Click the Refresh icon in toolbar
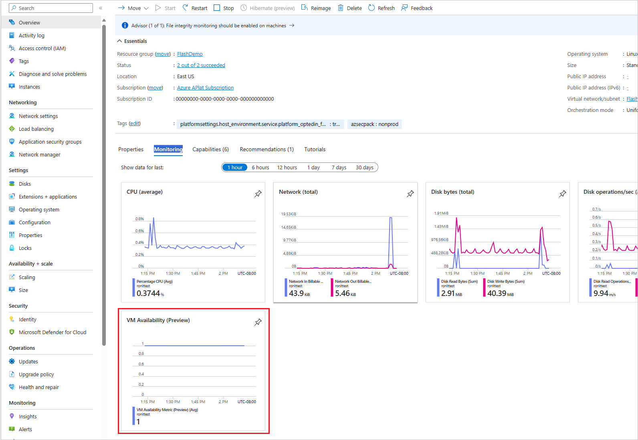The height and width of the screenshot is (440, 638). click(x=371, y=8)
